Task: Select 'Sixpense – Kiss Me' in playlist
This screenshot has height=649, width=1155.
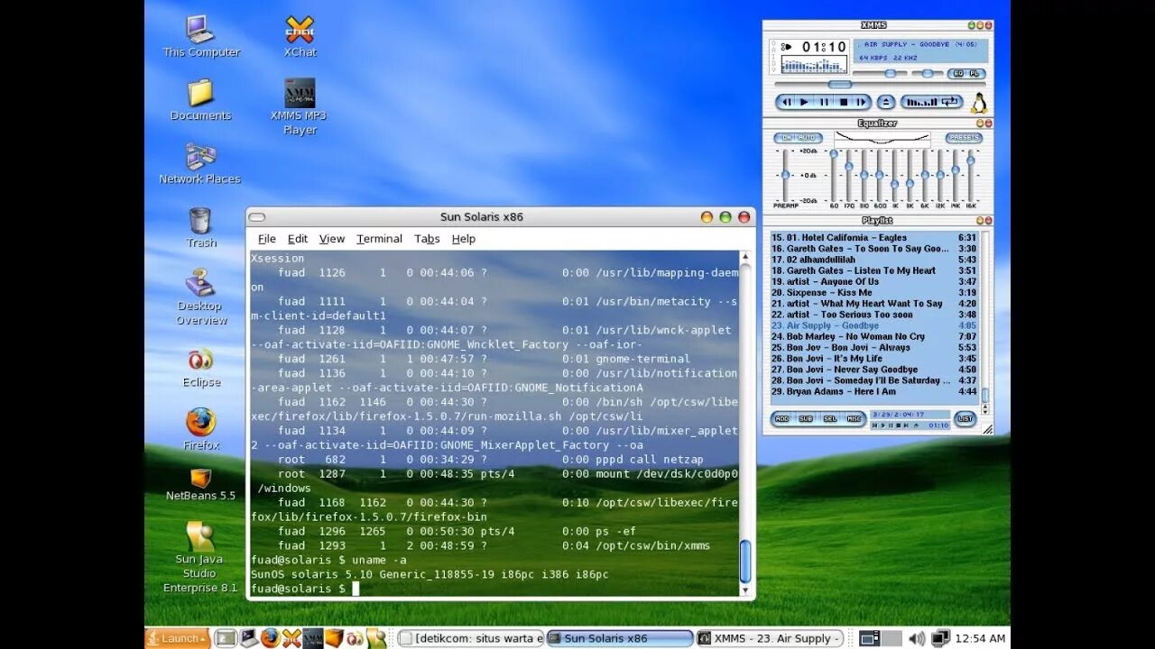Action: coord(873,293)
